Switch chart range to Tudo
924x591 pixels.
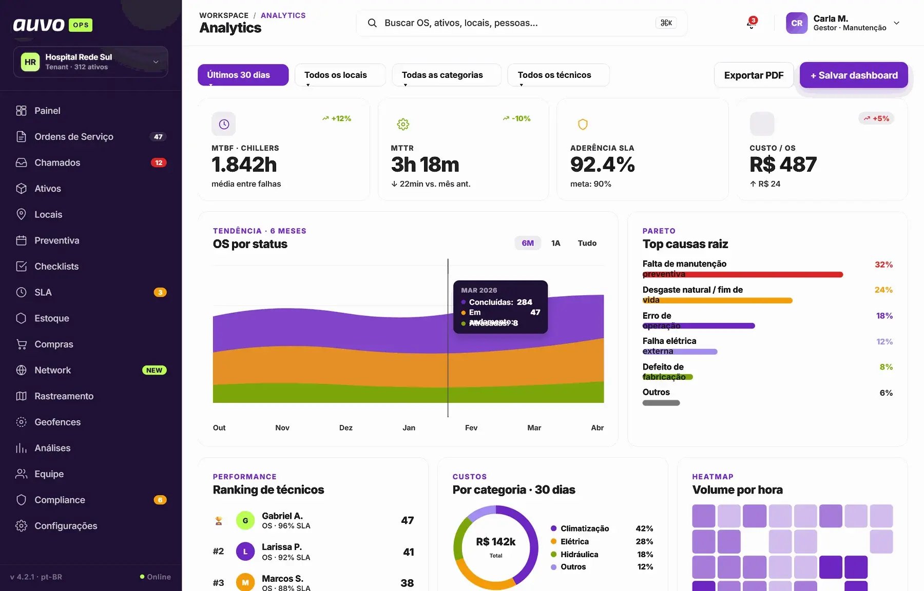tap(587, 243)
